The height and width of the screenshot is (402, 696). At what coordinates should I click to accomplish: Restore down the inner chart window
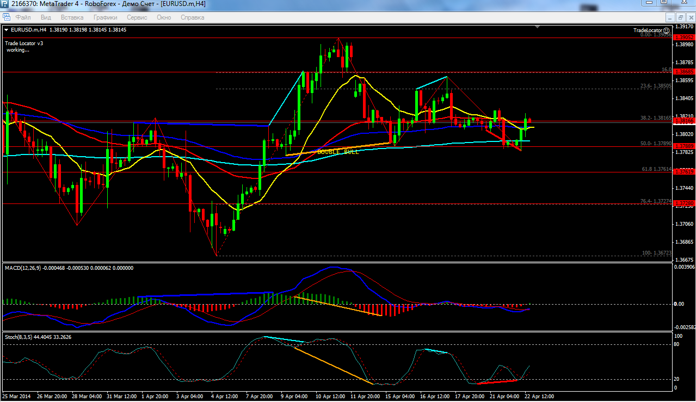[680, 17]
